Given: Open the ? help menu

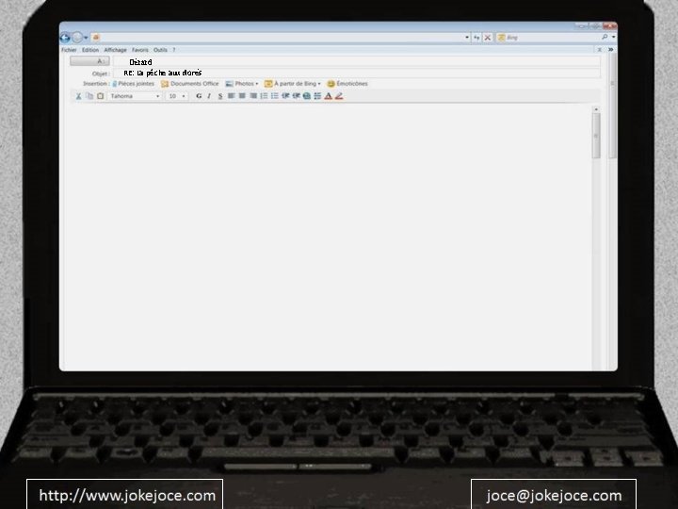Looking at the screenshot, I should [x=174, y=50].
